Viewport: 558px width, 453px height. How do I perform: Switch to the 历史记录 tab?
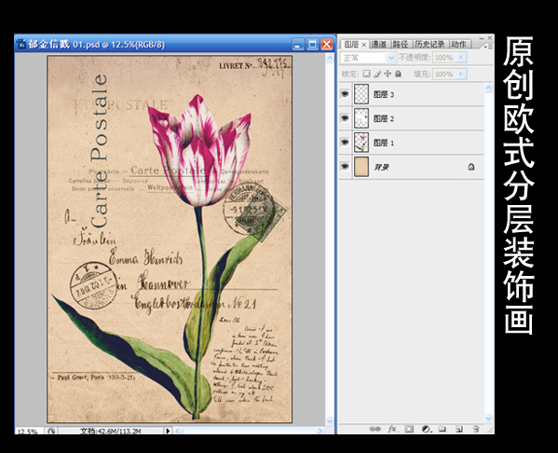click(x=429, y=44)
